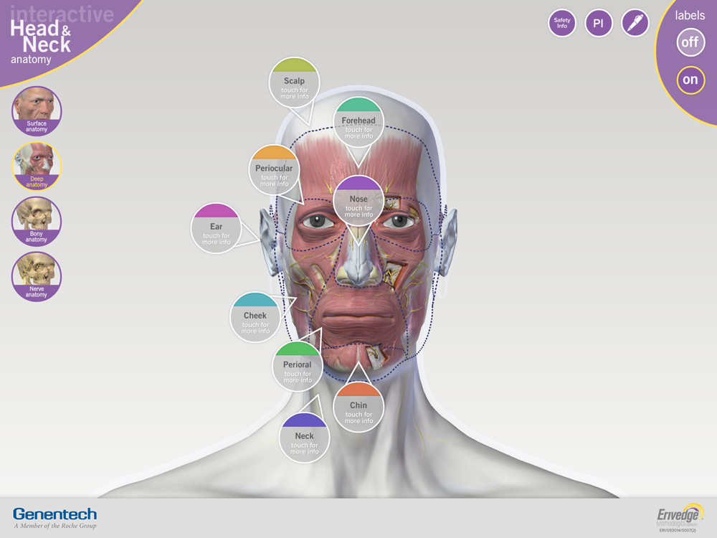Tap the Neck label bubble
Screen dimensions: 717x538
pos(305,438)
